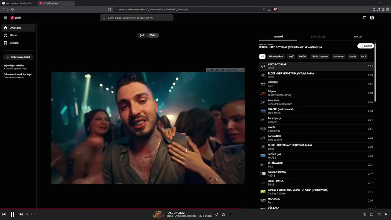
Task: Select Kalbim Yanımda queue item
Action: click(317, 174)
